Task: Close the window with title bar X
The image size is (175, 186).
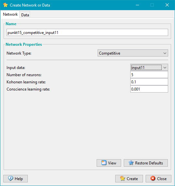Action: coord(167,5)
